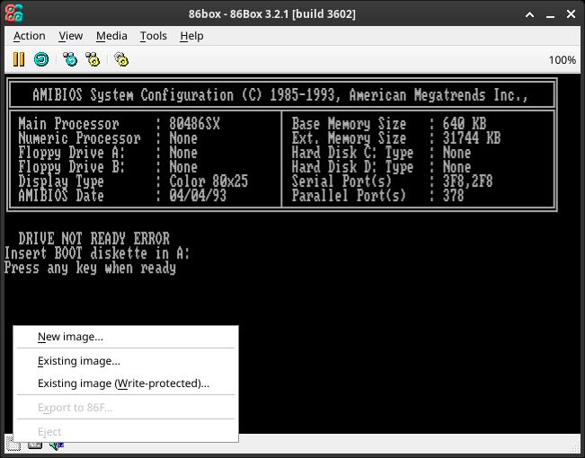Click the DRIVE NOT READY ERROR message
585x458 pixels.
94,239
